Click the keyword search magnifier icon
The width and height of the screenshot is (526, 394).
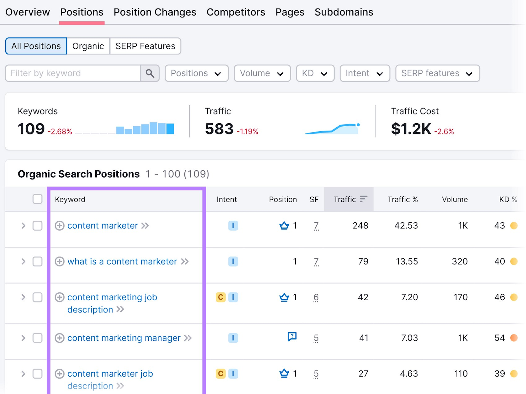[150, 73]
